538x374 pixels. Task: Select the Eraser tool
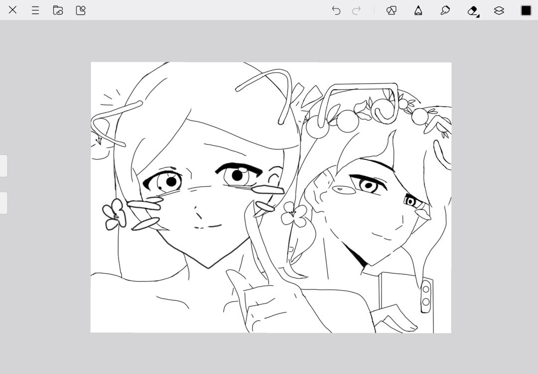click(473, 10)
